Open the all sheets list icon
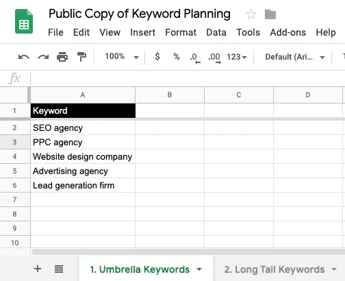This screenshot has width=345, height=281. point(59,269)
